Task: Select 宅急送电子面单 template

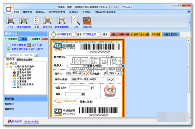Action: [25, 85]
